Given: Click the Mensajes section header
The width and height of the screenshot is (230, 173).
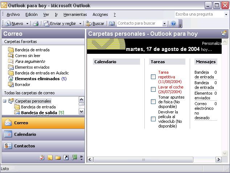Looking at the screenshot, I should click(x=206, y=62).
